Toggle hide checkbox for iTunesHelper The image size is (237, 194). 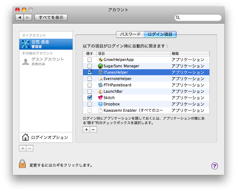pyautogui.click(x=90, y=72)
